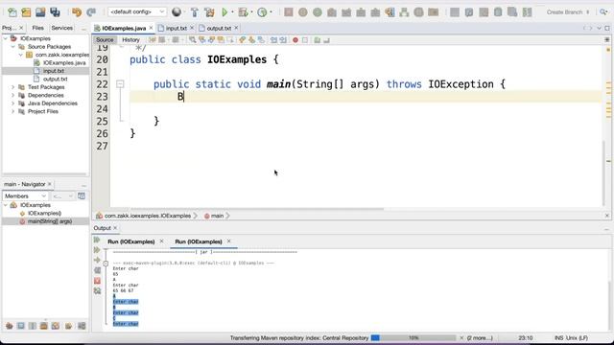Click the New Project icon

(x=26, y=12)
